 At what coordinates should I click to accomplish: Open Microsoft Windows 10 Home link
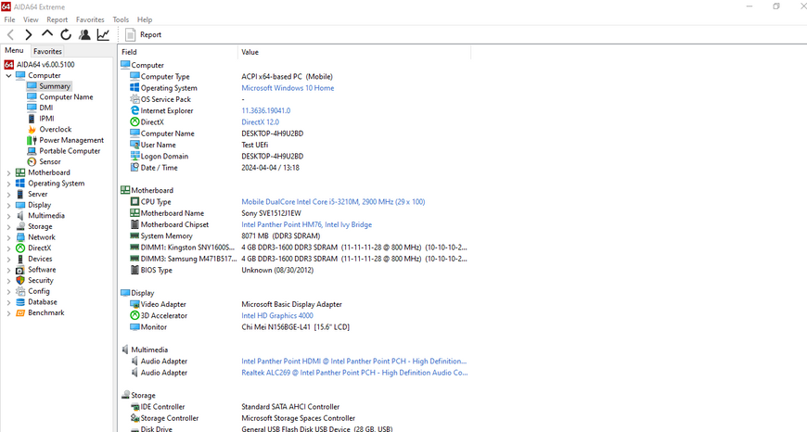pyautogui.click(x=288, y=88)
